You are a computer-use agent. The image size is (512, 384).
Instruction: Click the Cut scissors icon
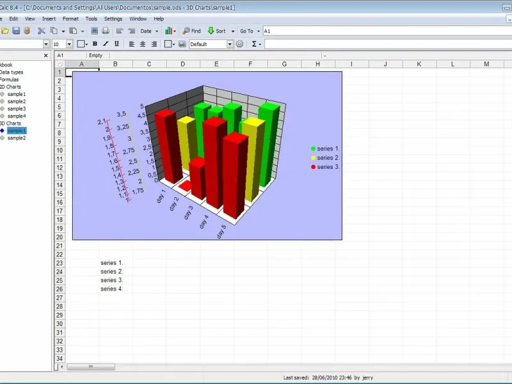click(42, 31)
